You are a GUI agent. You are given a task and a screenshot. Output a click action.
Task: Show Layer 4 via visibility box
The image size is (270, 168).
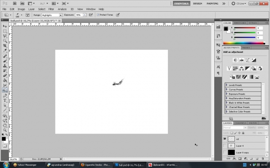pos(225,146)
